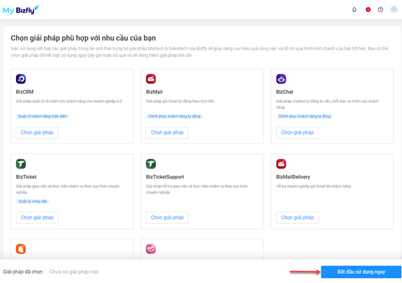
Task: Switch language via the Vietnam flag icon
Action: click(368, 10)
